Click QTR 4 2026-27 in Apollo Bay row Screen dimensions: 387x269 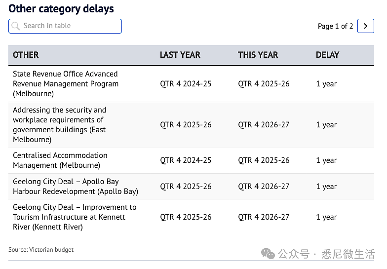click(264, 187)
